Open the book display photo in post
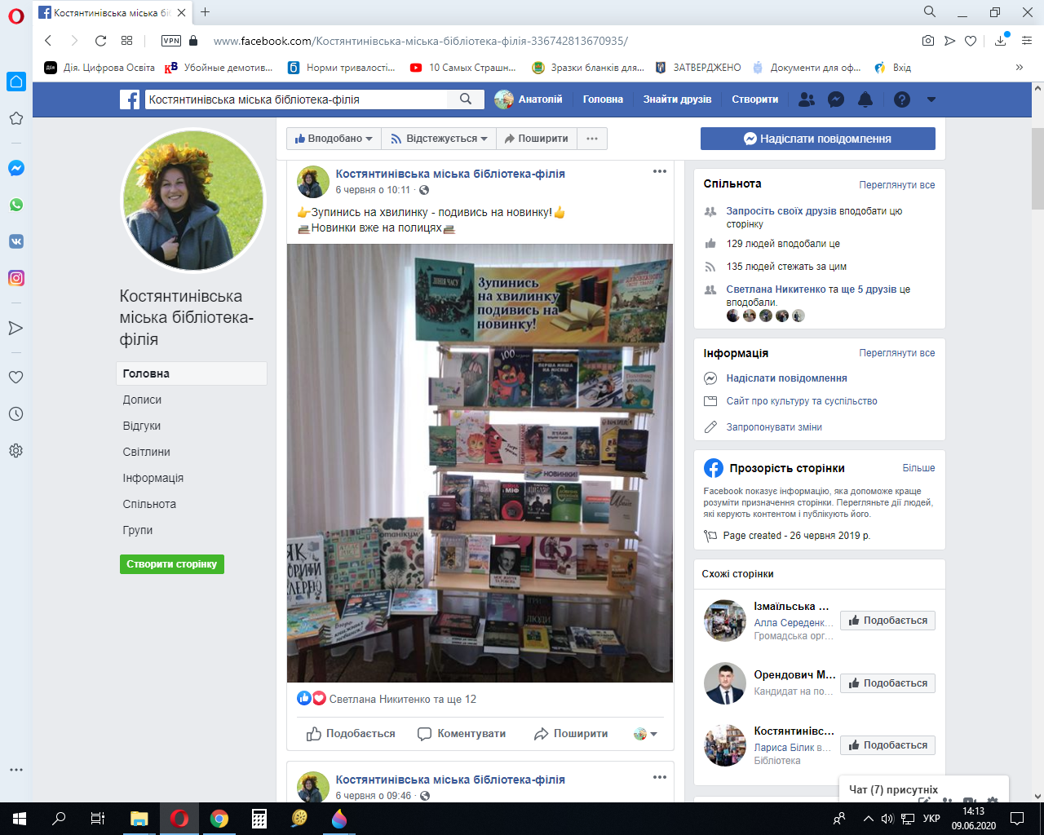1044x835 pixels. point(480,463)
